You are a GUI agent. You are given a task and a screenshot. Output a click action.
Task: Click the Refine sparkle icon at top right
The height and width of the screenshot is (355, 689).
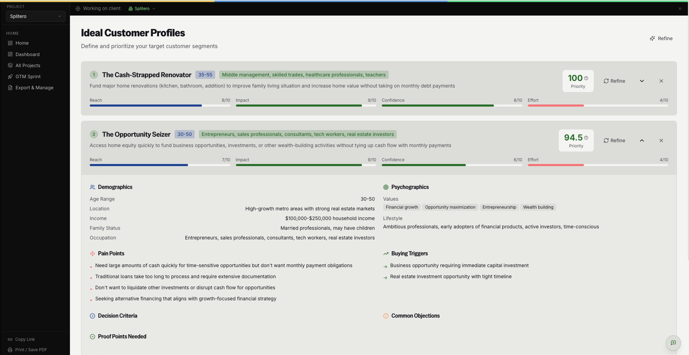652,38
